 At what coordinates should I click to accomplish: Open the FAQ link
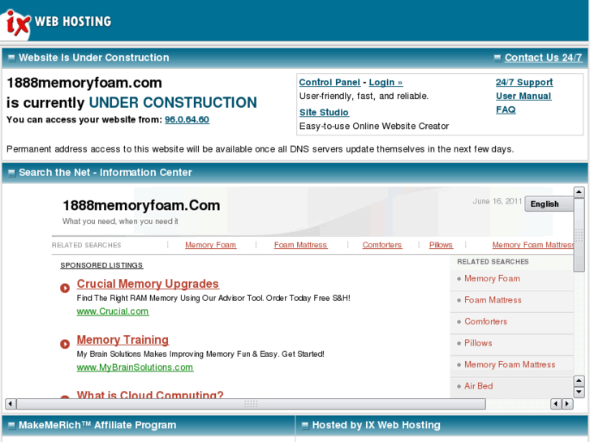click(x=506, y=109)
